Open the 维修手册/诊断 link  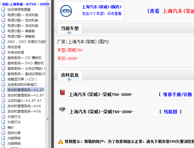tap(178, 94)
